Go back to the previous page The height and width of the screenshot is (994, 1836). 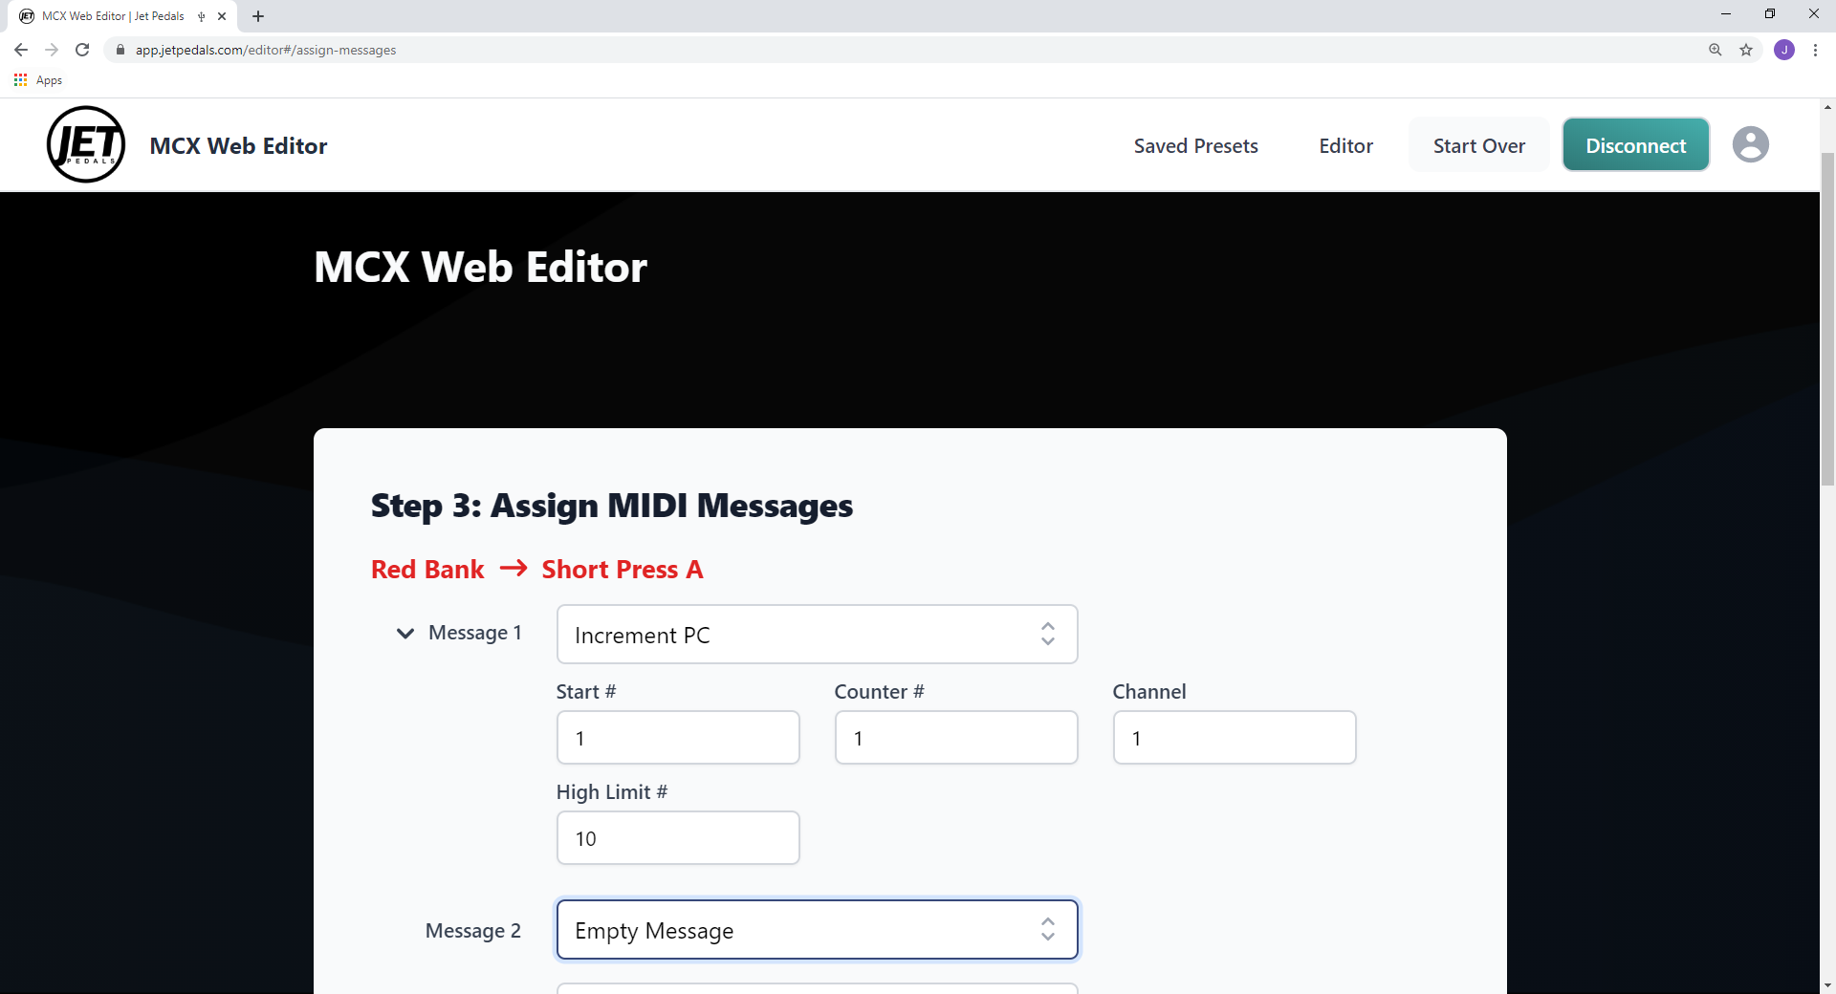click(x=21, y=50)
